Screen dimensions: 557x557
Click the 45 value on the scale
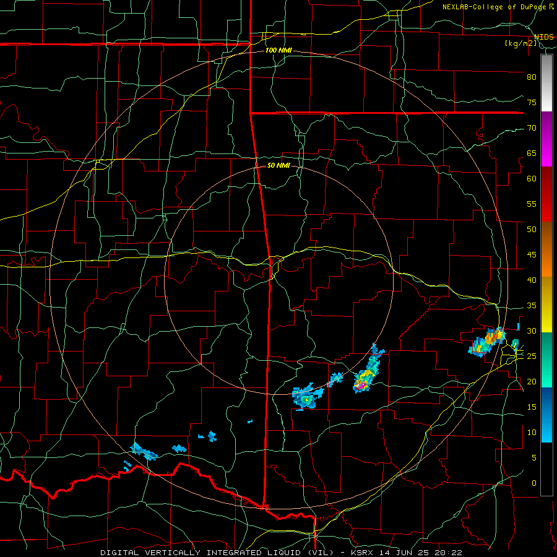tap(532, 255)
